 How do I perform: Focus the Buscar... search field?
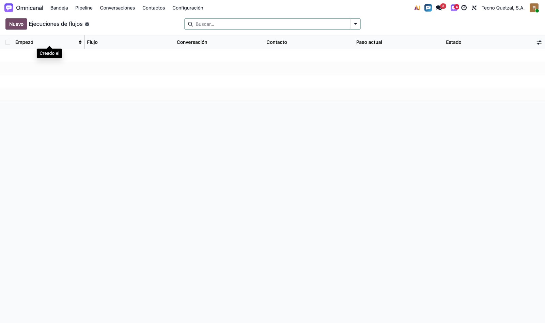(x=272, y=24)
